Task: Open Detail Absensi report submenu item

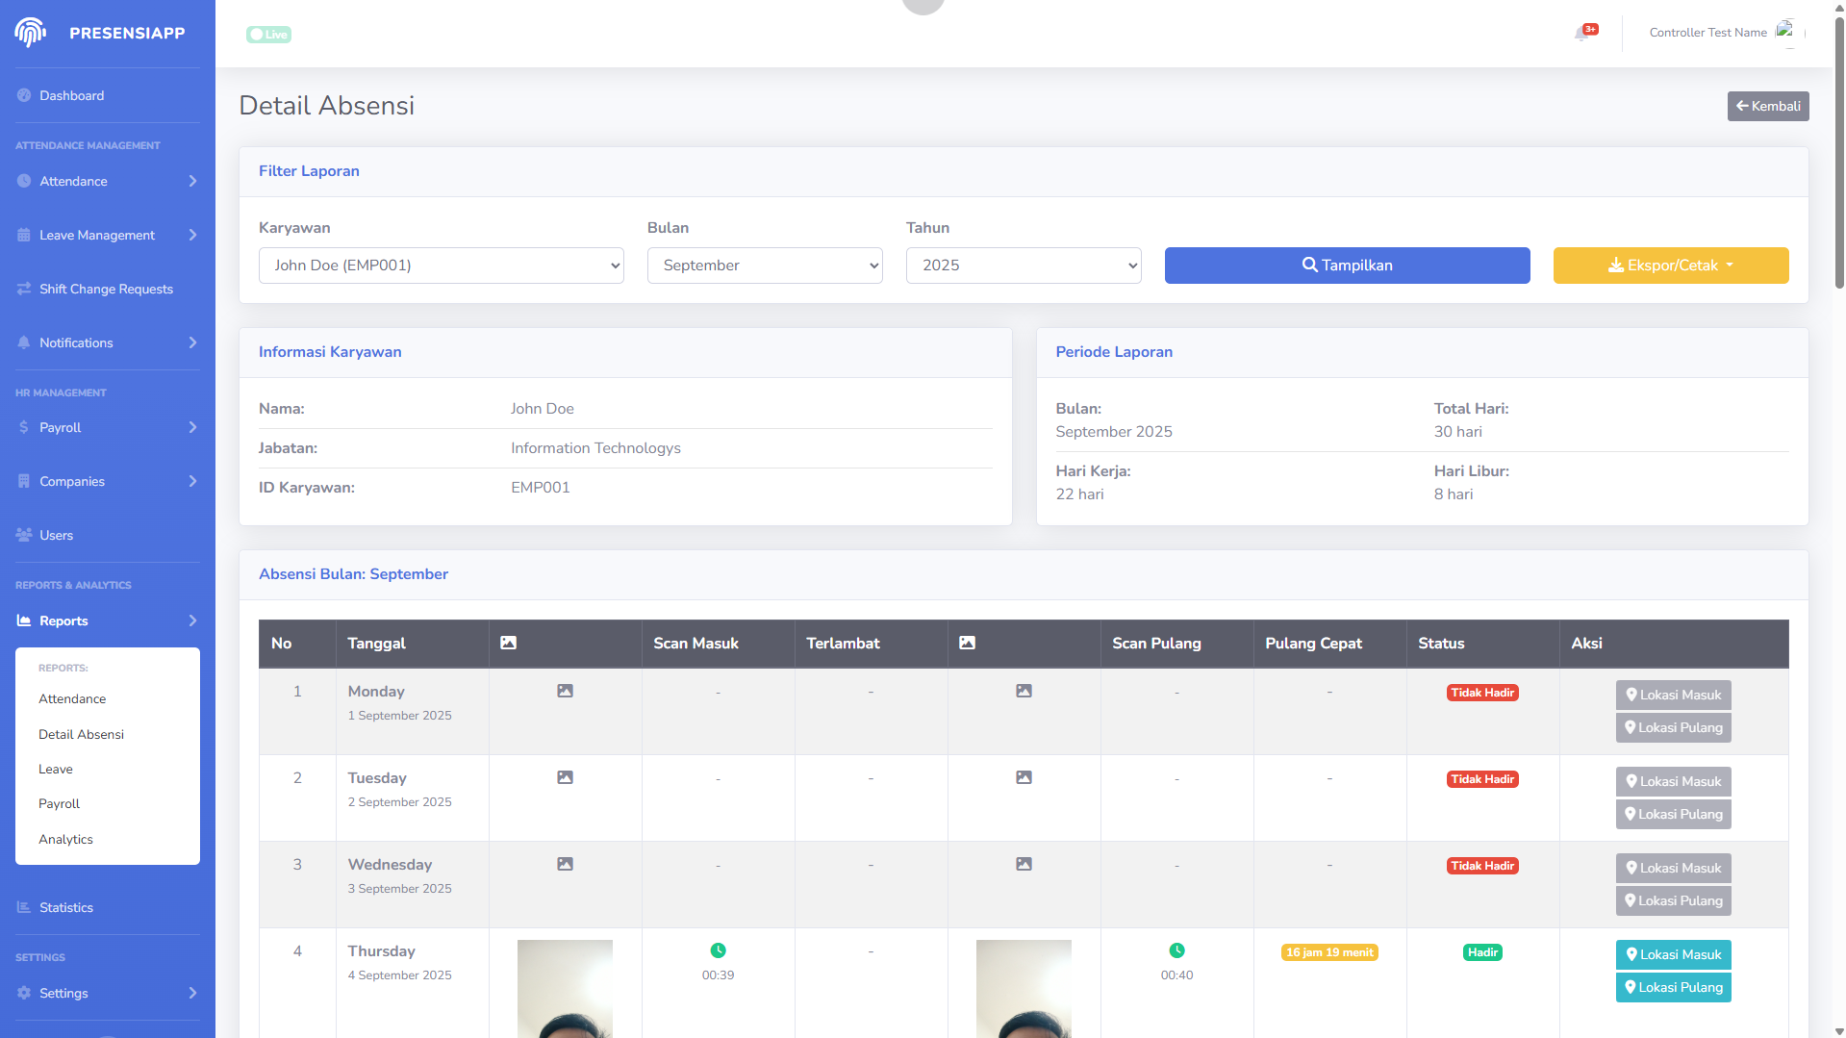Action: point(81,734)
